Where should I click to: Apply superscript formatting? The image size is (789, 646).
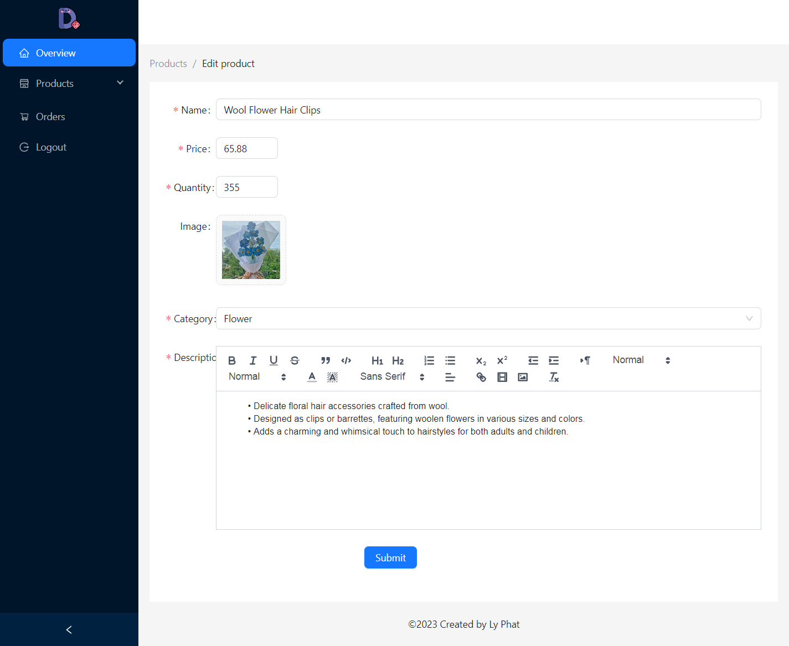tap(501, 360)
